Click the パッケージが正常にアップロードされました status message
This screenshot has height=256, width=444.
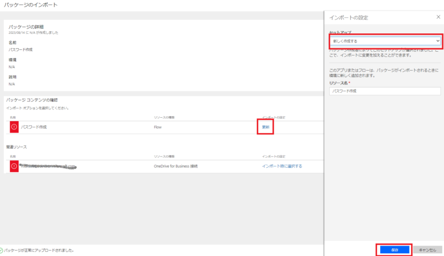(41, 250)
